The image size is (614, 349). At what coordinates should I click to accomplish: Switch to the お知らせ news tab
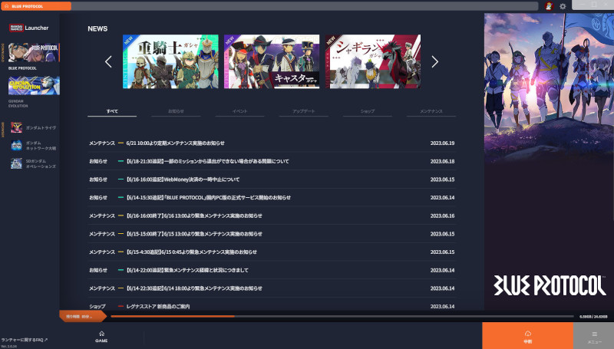(x=176, y=111)
